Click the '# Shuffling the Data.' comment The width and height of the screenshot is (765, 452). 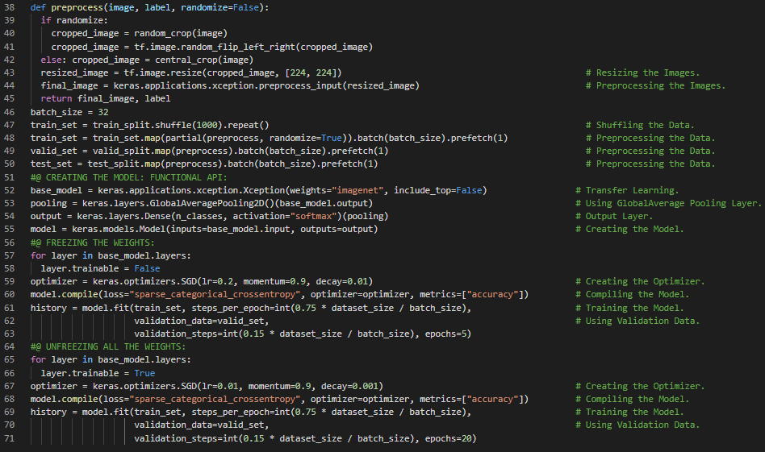[639, 125]
